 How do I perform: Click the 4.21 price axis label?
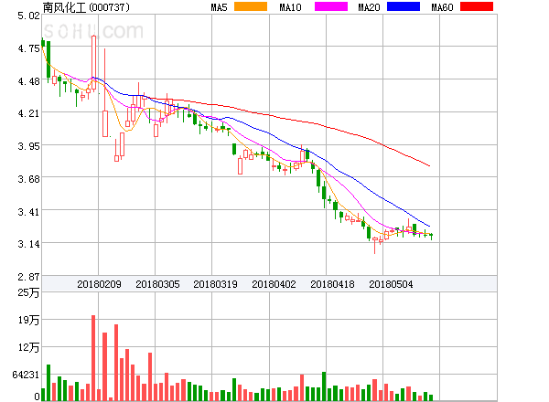click(x=28, y=113)
